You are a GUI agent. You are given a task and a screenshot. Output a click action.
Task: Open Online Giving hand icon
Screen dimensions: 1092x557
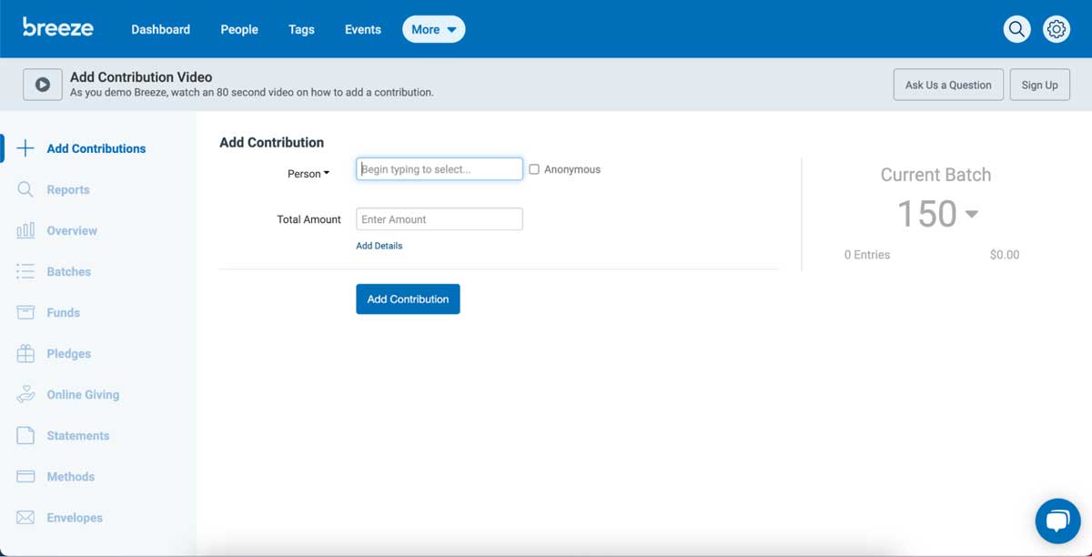click(x=25, y=394)
